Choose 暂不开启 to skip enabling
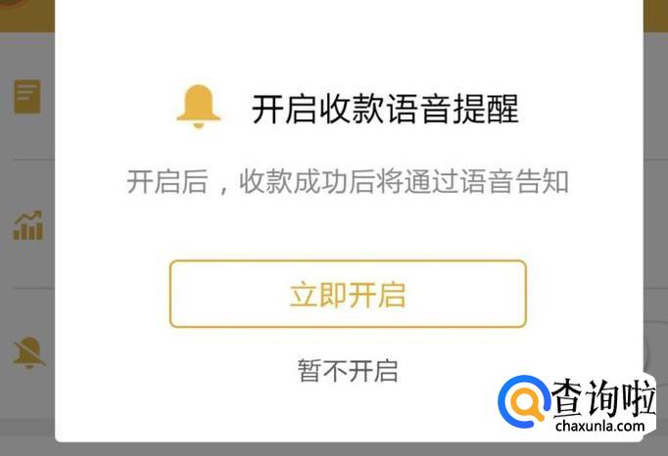 (x=348, y=371)
